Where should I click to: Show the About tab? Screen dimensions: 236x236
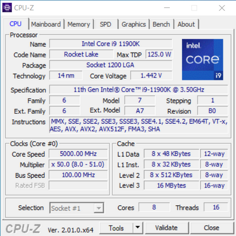[x=186, y=24]
